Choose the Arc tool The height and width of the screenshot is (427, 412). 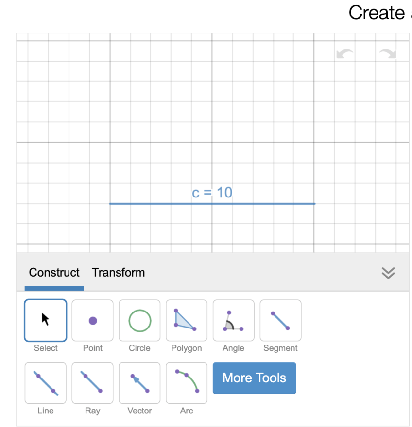[x=187, y=383]
